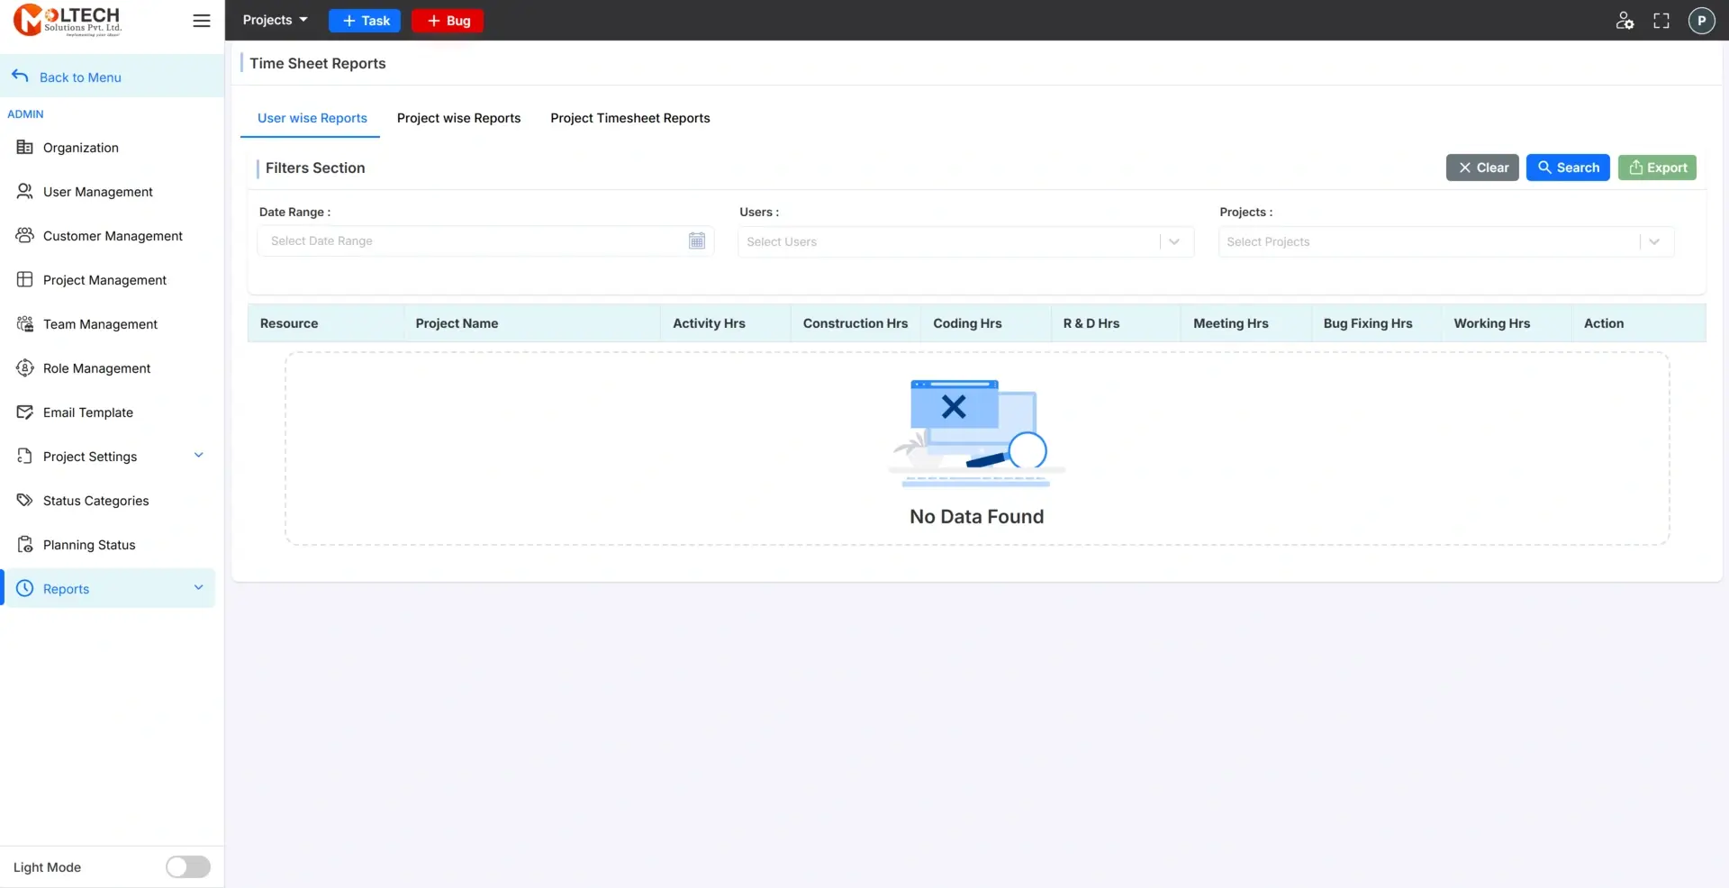Open the Email Template section

point(86,412)
